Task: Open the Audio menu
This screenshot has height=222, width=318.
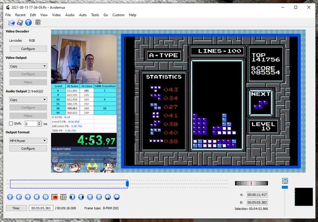Action: click(70, 15)
